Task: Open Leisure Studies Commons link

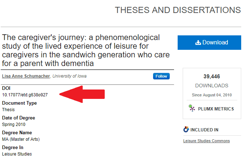Action: (x=207, y=141)
